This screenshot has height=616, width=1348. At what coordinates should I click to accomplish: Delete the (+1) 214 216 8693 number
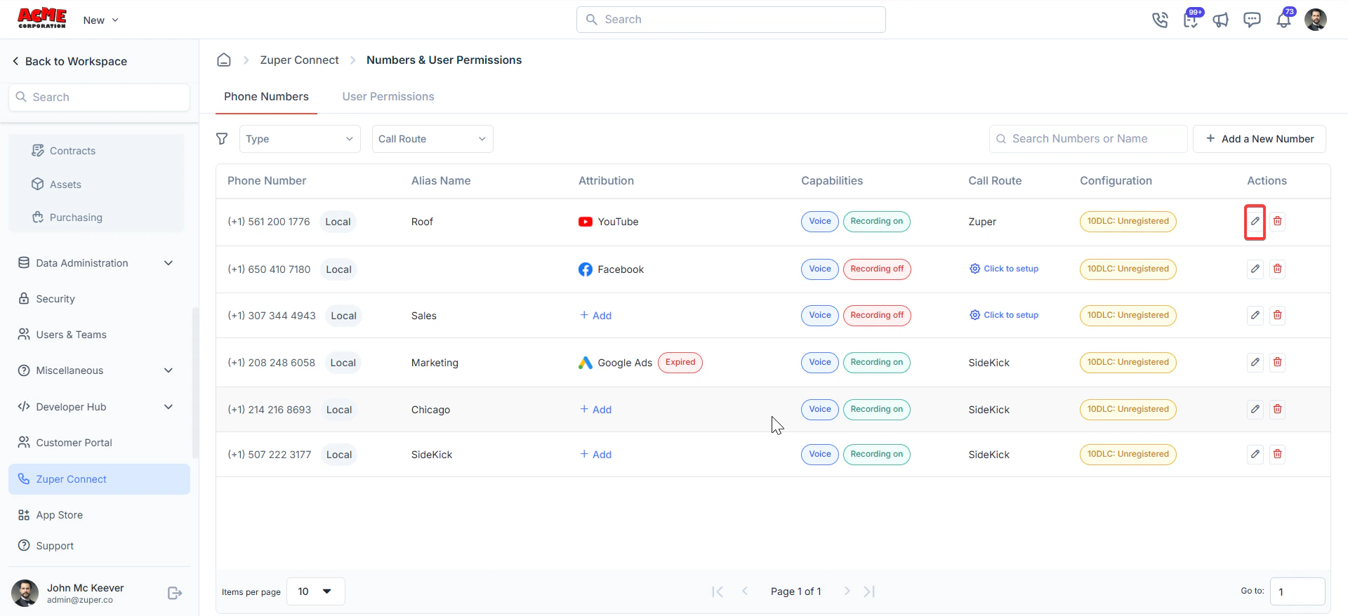click(x=1278, y=410)
